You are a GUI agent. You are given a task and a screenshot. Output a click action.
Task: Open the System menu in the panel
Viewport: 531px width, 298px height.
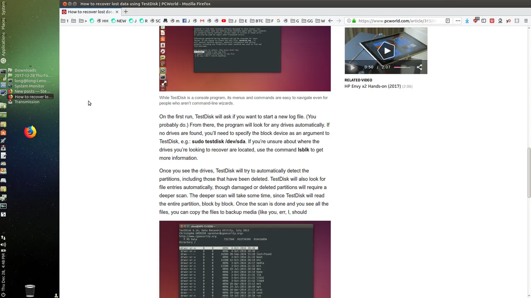click(3, 9)
